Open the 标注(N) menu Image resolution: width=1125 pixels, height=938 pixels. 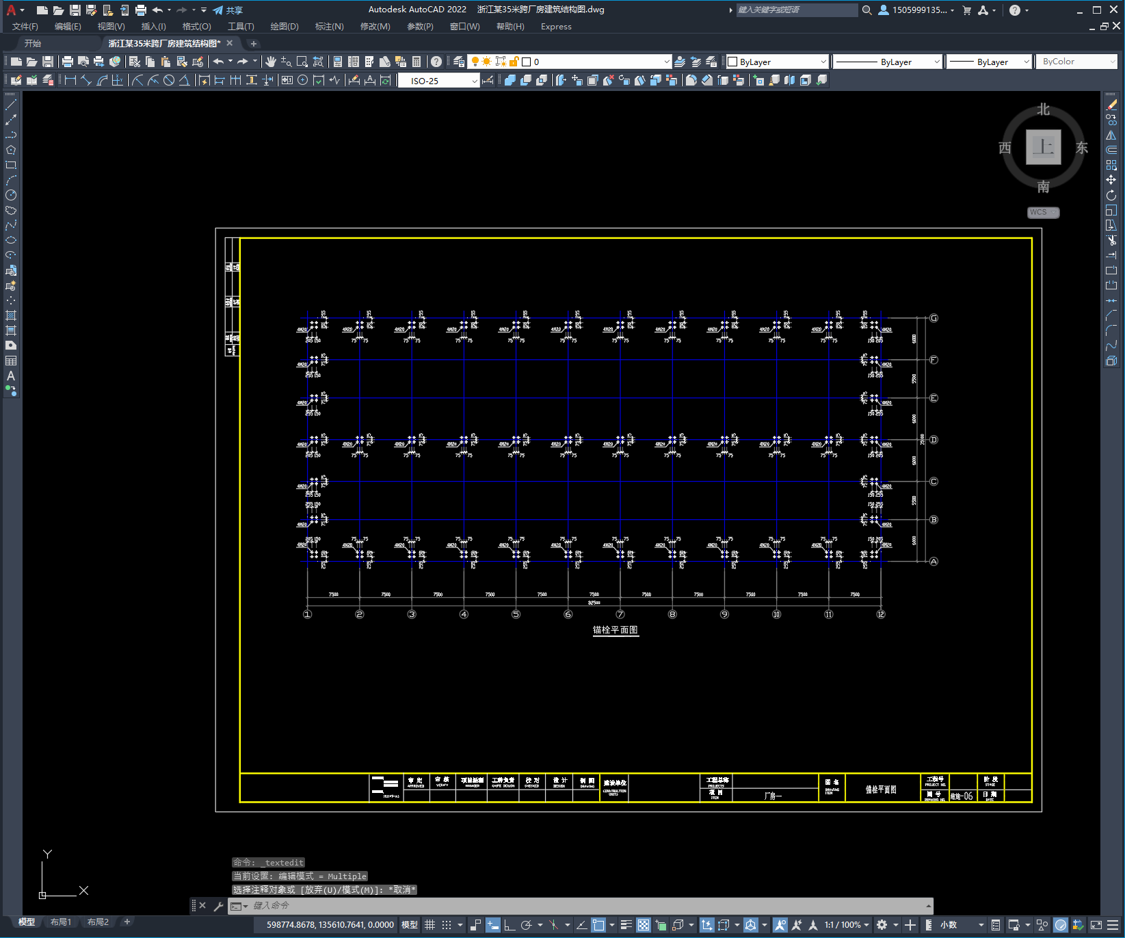click(x=329, y=27)
